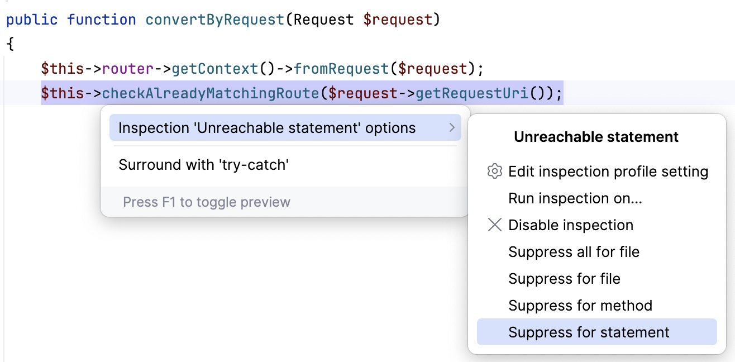Pick the Suppress for file entry
Viewport: 735px width, 362px height.
564,279
